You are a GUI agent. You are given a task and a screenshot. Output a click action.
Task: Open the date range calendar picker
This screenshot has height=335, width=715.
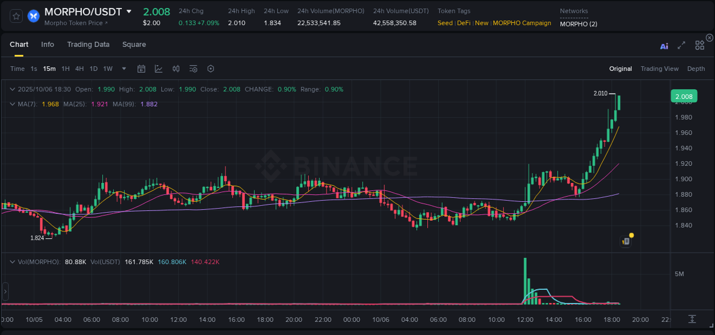141,68
